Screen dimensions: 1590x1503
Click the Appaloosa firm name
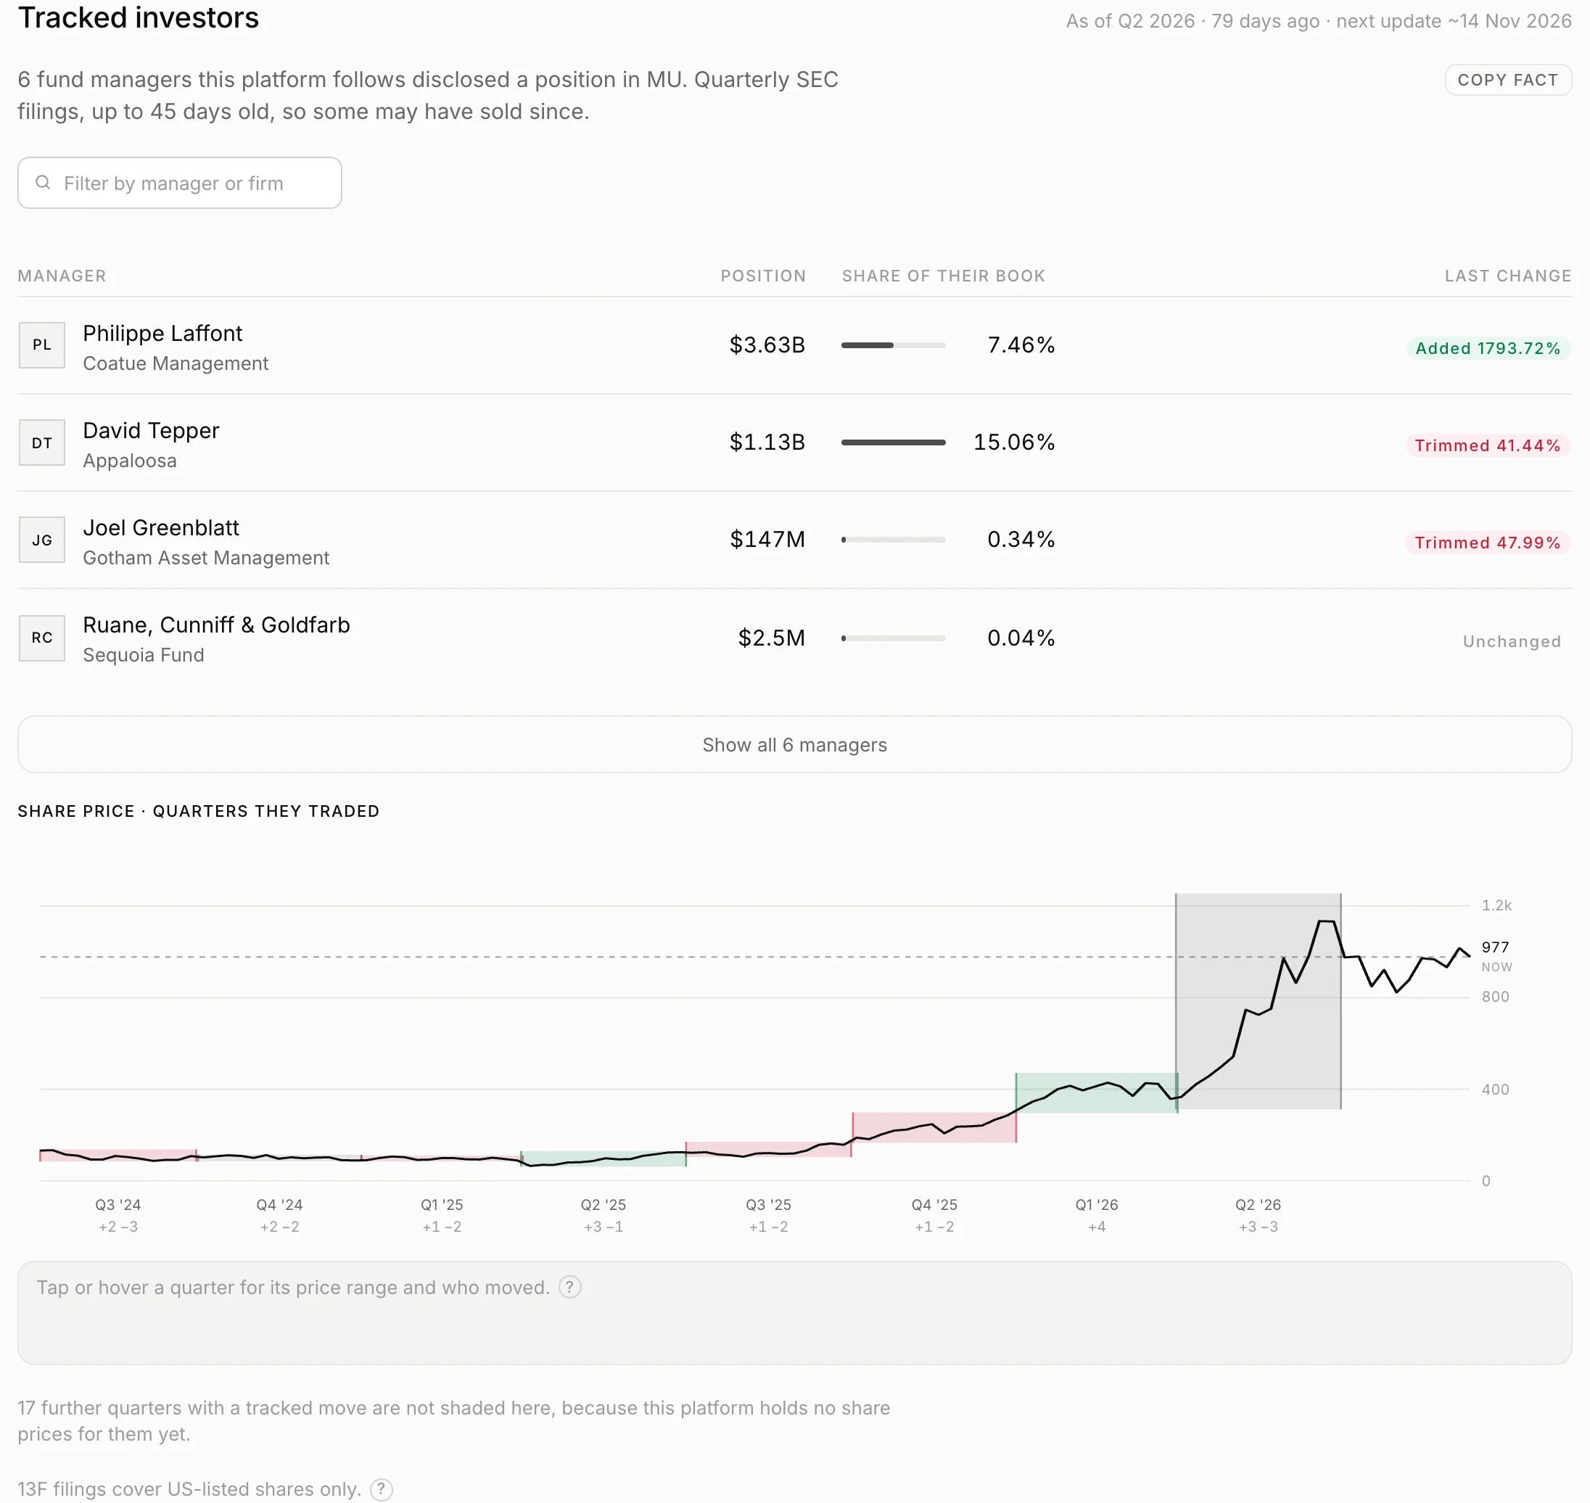[x=130, y=461]
